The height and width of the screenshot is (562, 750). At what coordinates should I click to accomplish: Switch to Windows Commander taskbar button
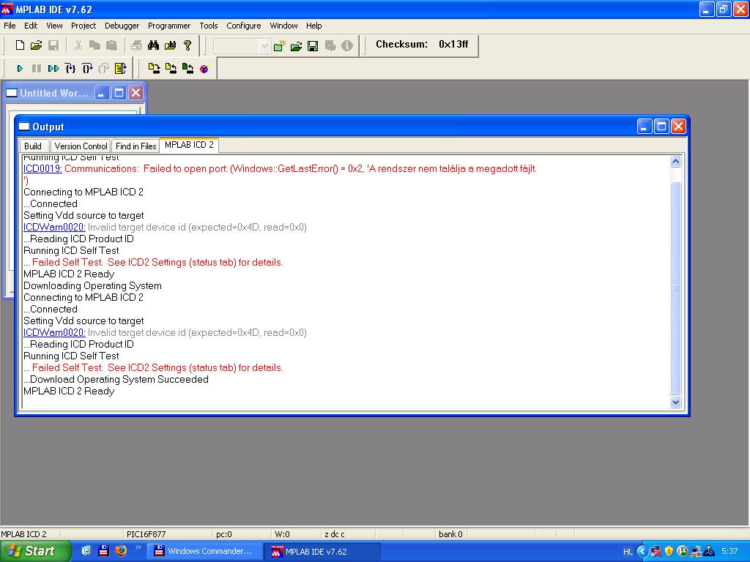pyautogui.click(x=205, y=552)
